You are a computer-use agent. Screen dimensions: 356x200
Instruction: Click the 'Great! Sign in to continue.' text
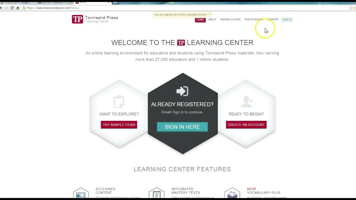pos(182,112)
